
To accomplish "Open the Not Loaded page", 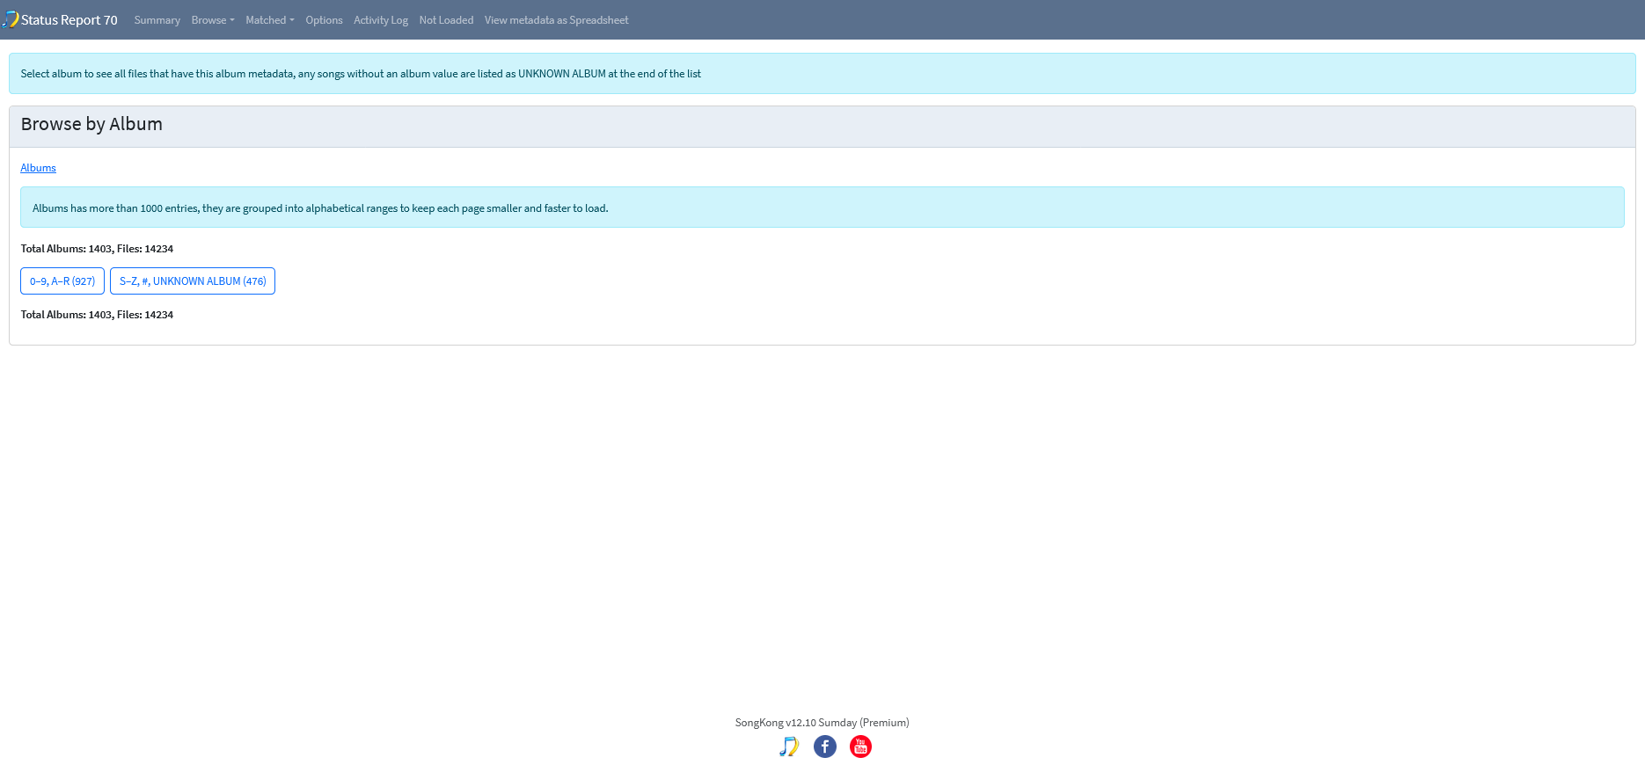I will point(446,20).
